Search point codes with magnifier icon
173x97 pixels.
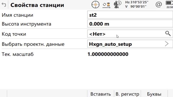pyautogui.click(x=168, y=33)
